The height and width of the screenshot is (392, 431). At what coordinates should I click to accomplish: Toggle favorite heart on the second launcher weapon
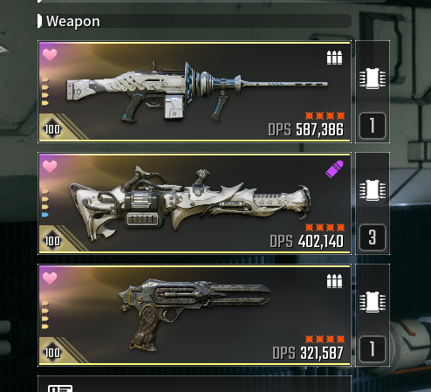(50, 167)
